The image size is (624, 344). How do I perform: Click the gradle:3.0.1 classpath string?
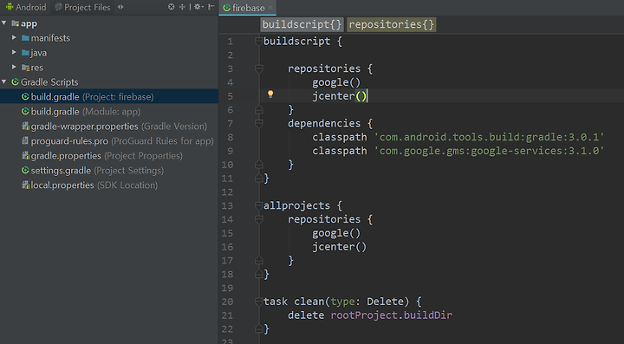click(489, 137)
